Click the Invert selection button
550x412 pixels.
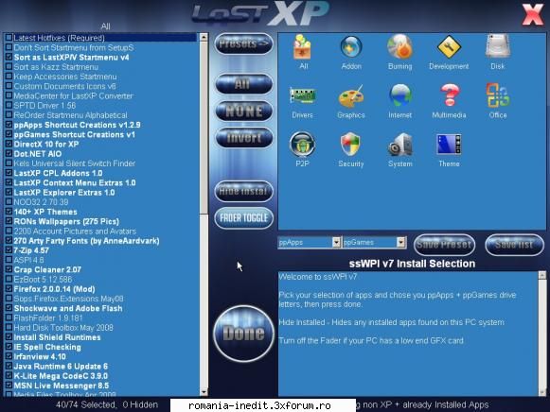tap(244, 138)
